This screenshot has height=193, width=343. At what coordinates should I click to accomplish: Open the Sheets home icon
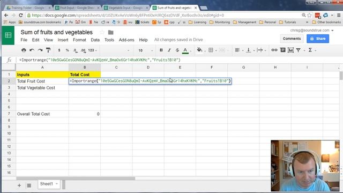pyautogui.click(x=8, y=35)
